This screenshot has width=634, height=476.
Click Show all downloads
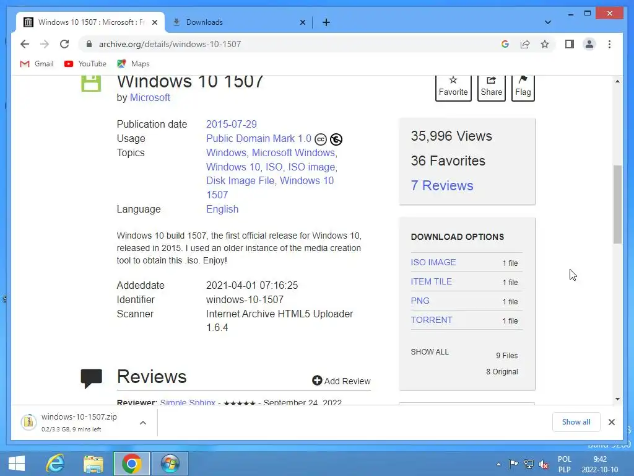[576, 422]
